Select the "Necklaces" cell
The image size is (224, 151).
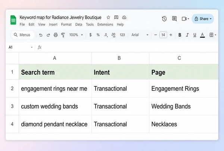184,124
